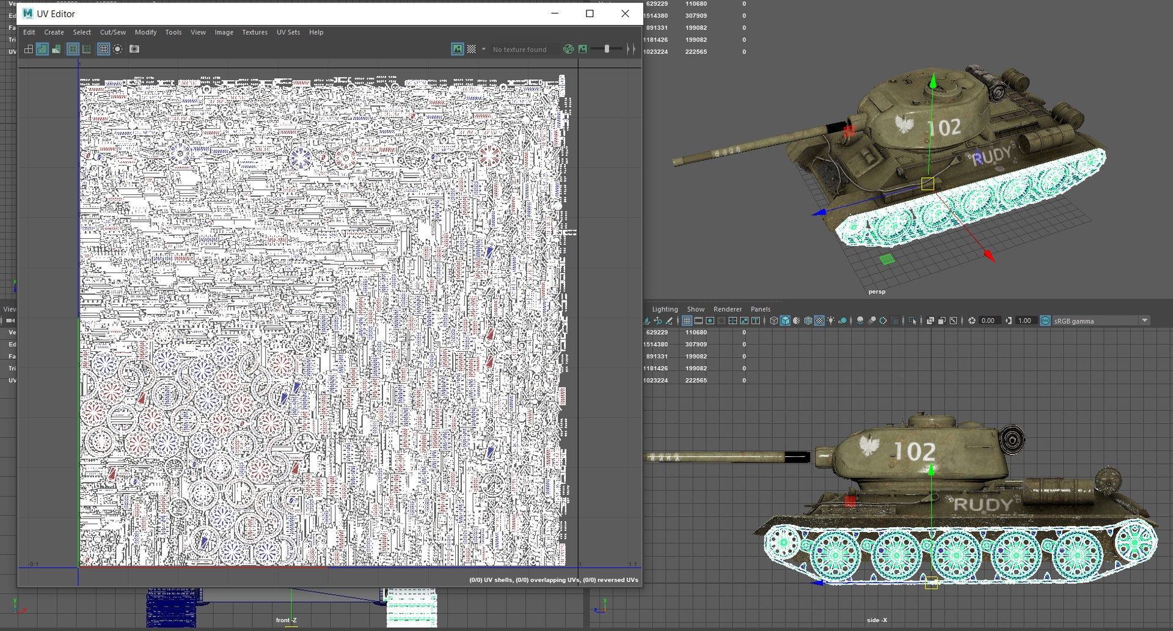
Task: Open the Cut/Sew menu
Action: pos(113,32)
